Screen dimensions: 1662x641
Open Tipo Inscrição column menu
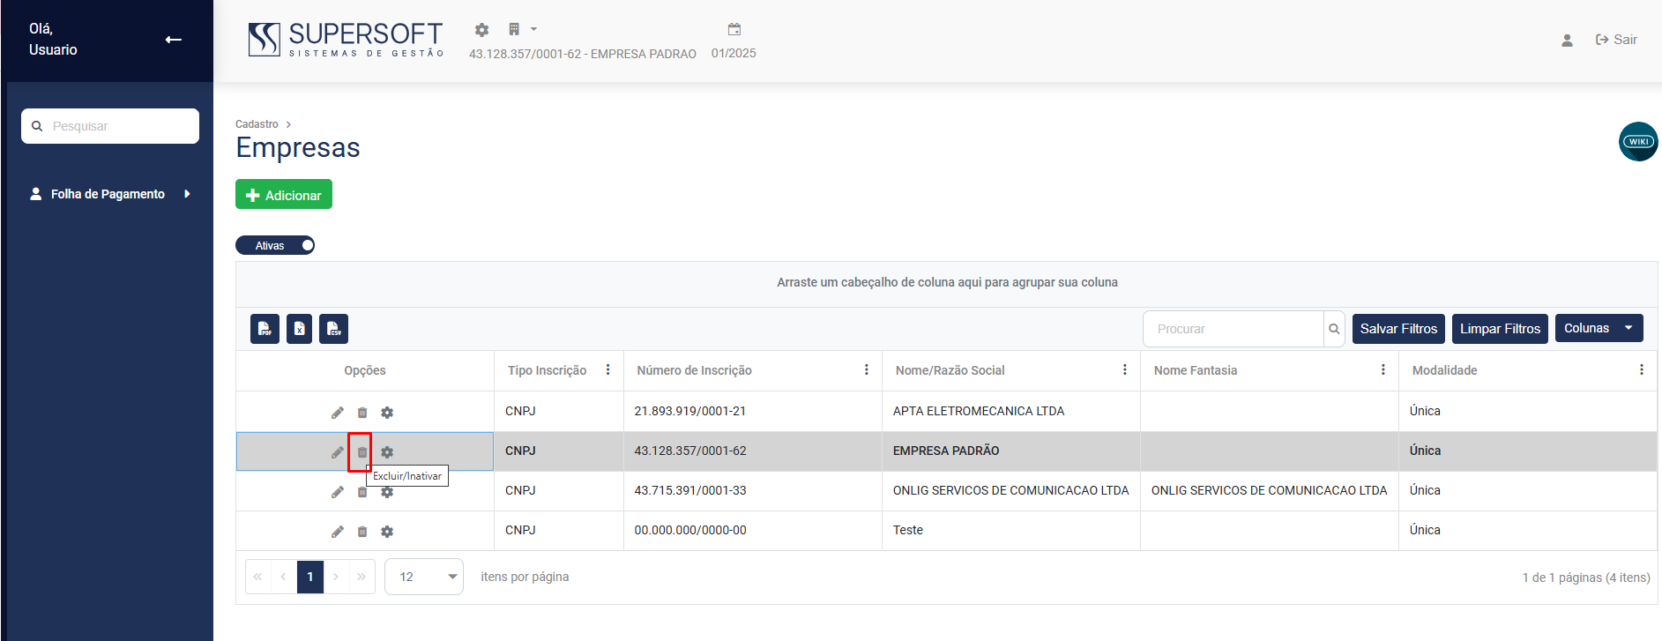coord(607,370)
